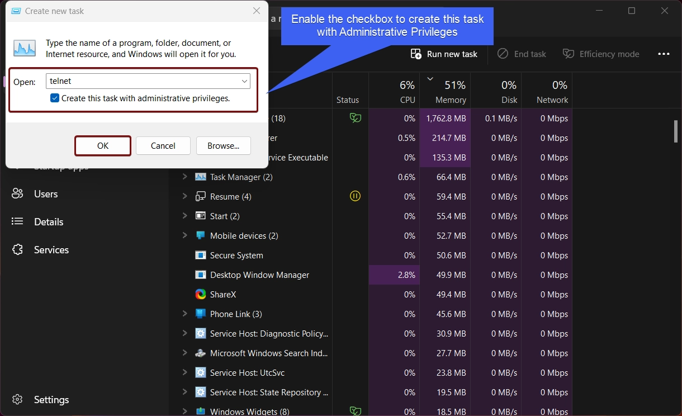
Task: Expand the Start (2) process group
Action: coord(184,216)
